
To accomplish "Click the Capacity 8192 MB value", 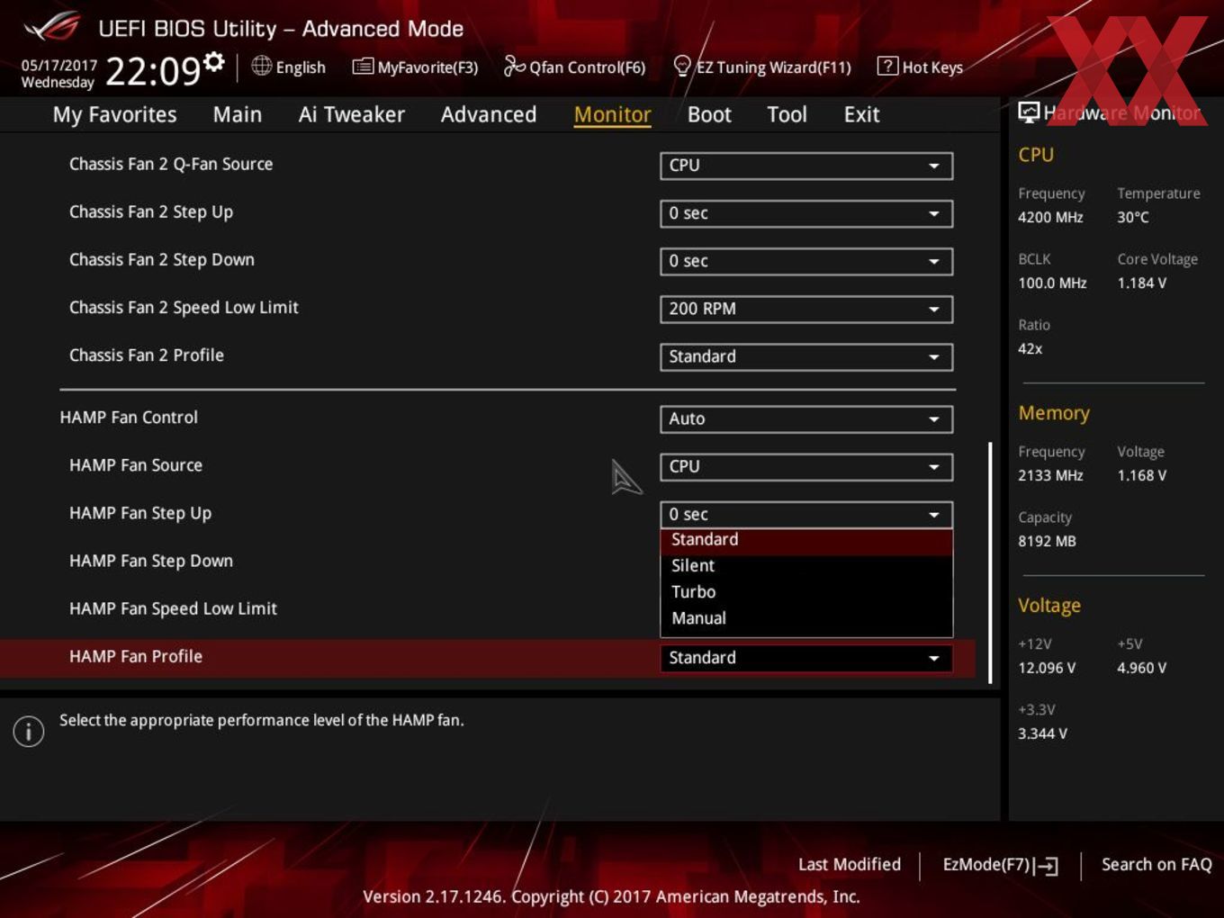I will click(x=1047, y=542).
